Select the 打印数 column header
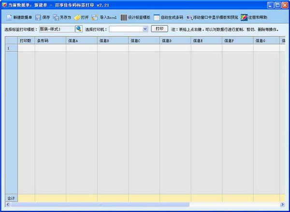This screenshot has width=290, height=212. (x=26, y=41)
